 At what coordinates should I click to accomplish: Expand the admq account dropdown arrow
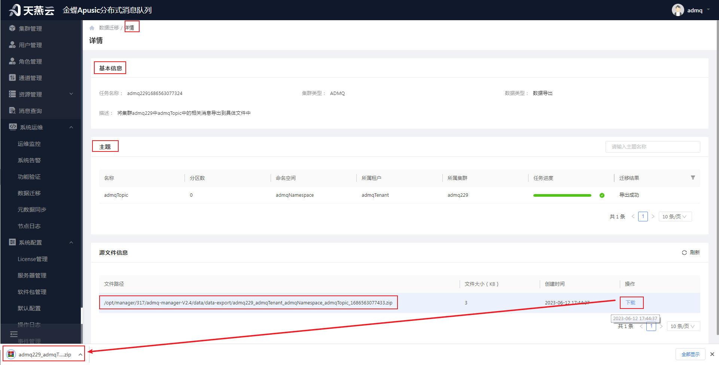click(x=709, y=10)
